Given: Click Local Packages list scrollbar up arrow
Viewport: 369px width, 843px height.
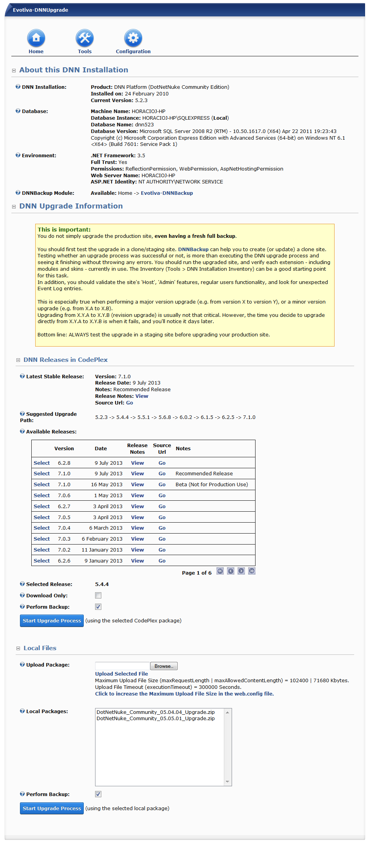Looking at the screenshot, I should pos(227,712).
